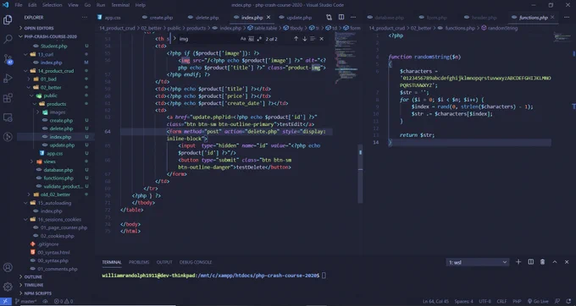The image size is (576, 306).
Task: Open more actions for left editor group
Action: 353,17
